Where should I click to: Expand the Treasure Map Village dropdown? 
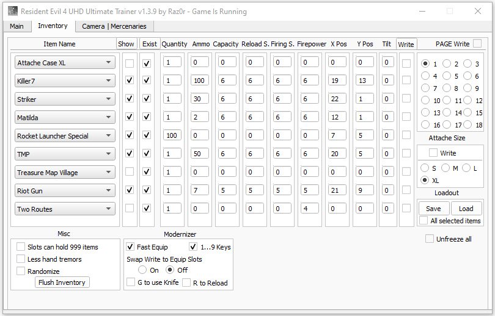coord(65,172)
